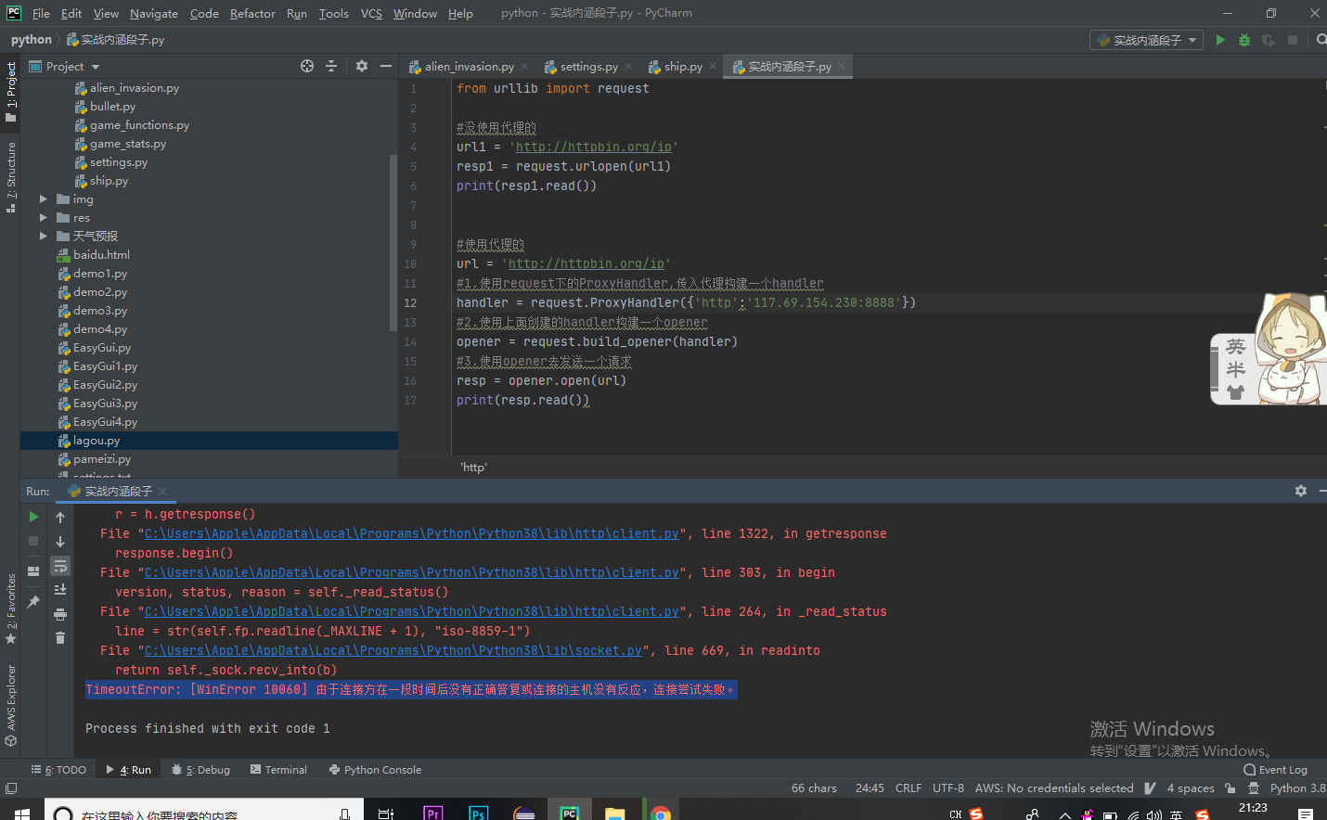The height and width of the screenshot is (820, 1327).
Task: Rerun the script in Run panel
Action: click(33, 517)
